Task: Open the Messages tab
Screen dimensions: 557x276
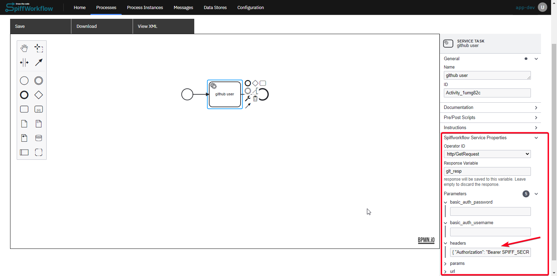Action: click(183, 7)
